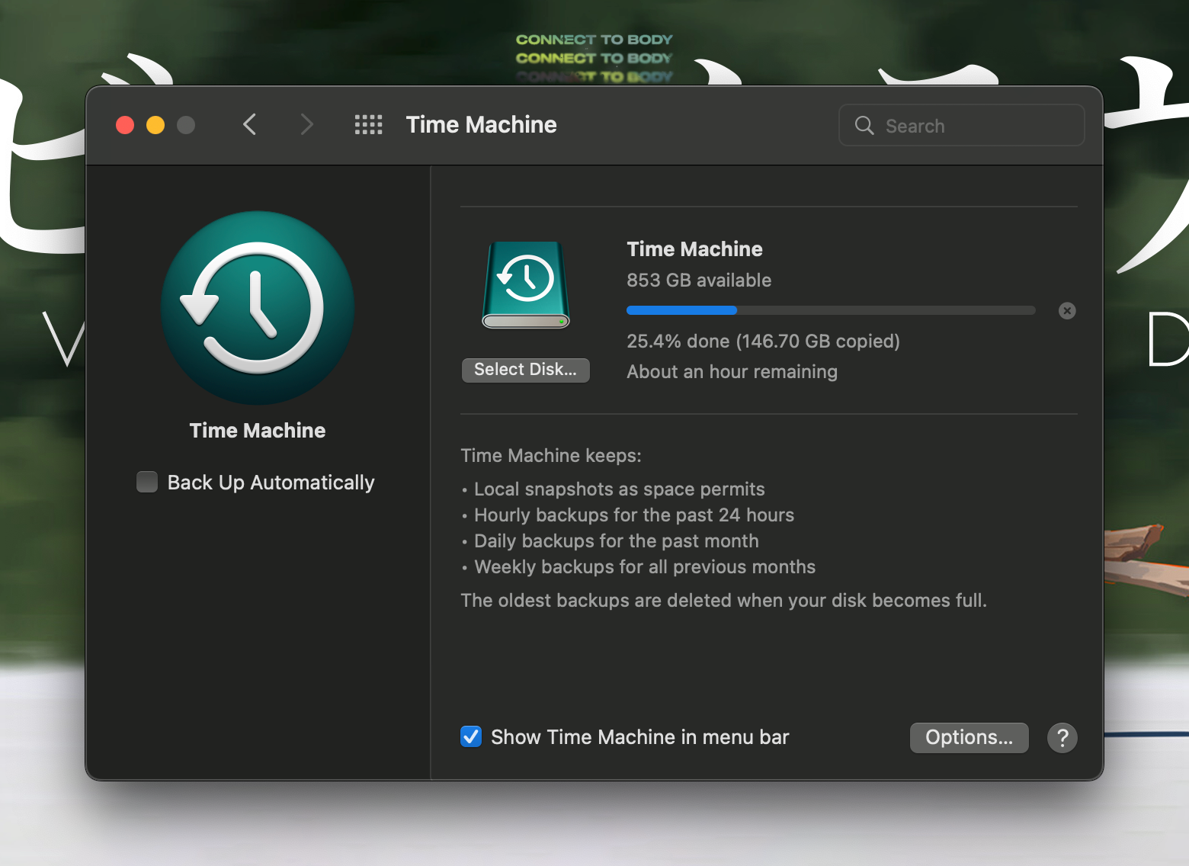This screenshot has height=866, width=1189.
Task: Click the "Time Machine keeps:" heading
Action: point(551,456)
